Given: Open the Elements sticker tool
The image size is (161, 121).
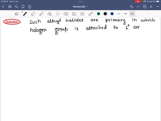Looking at the screenshot, I should click(x=66, y=14).
